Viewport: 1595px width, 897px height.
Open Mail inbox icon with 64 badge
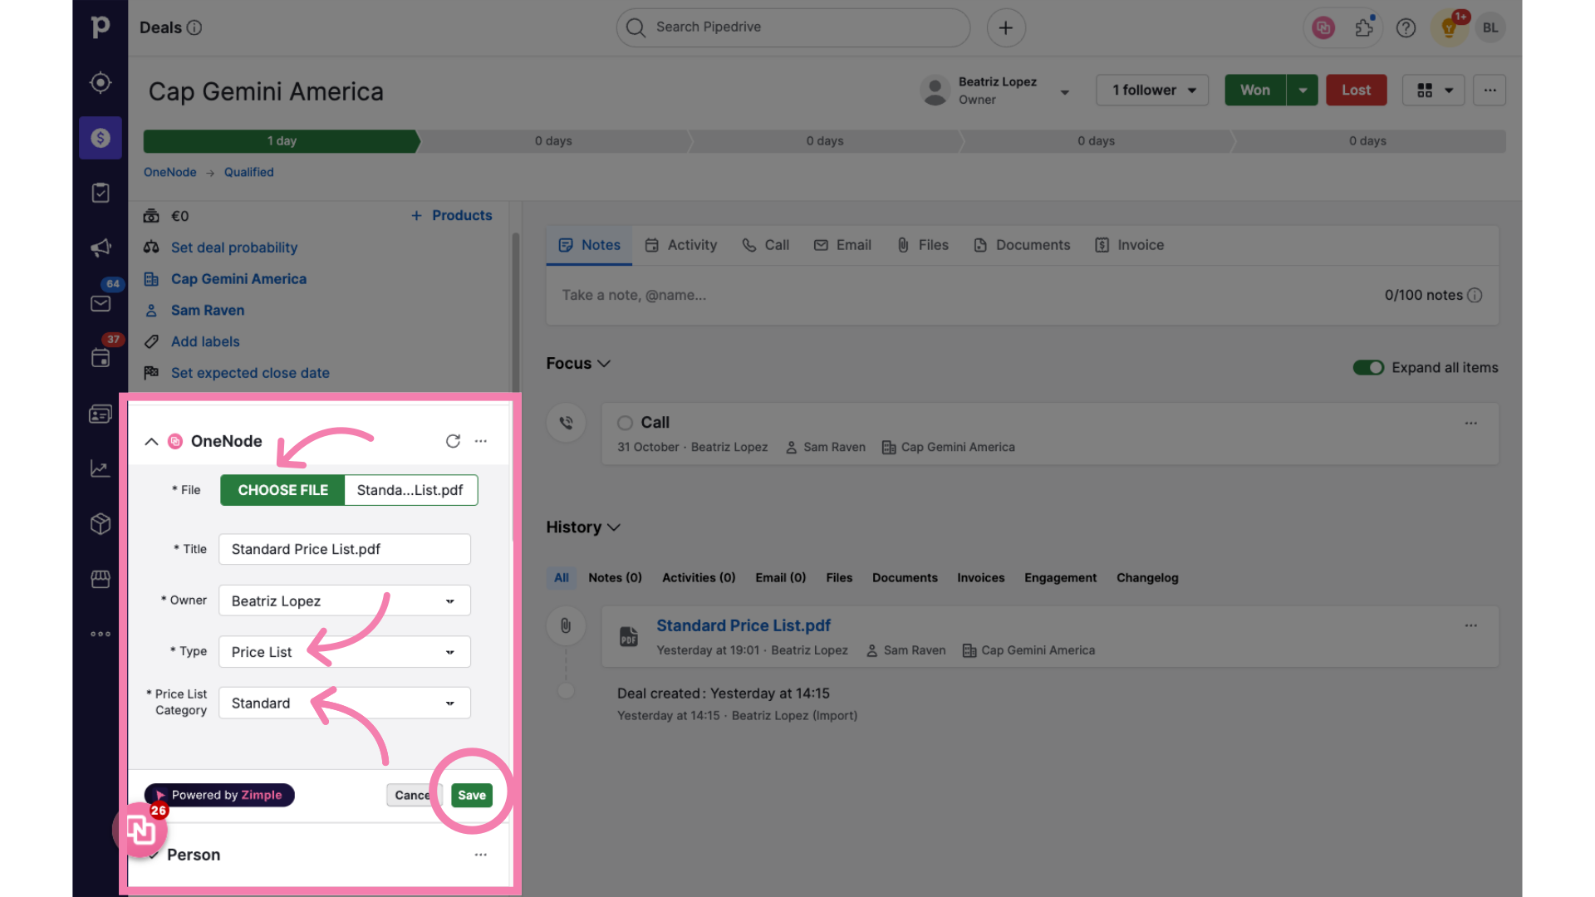tap(101, 303)
